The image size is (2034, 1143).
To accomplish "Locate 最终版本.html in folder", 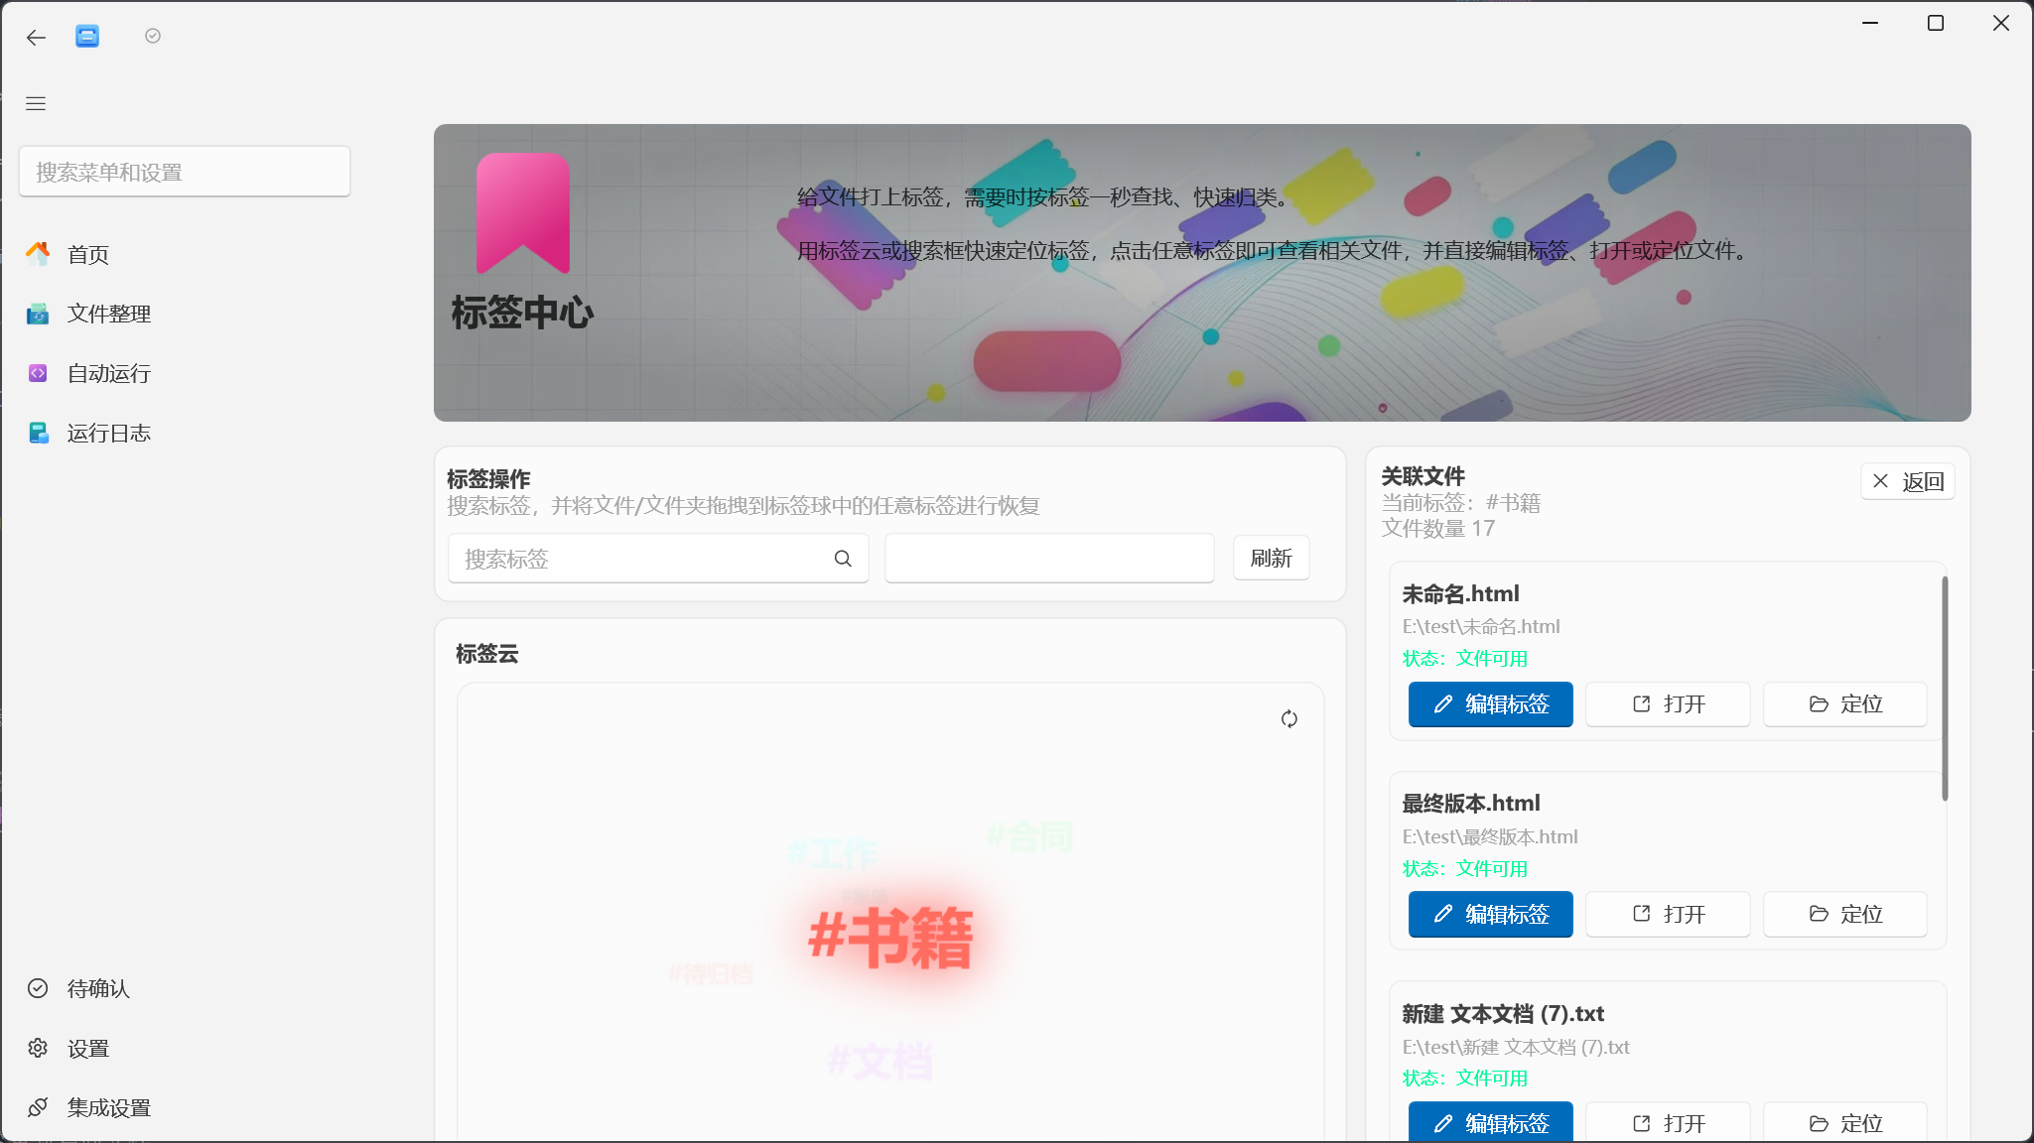I will tap(1845, 914).
